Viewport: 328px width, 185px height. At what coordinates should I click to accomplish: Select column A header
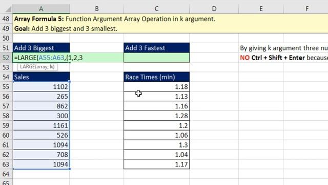click(41, 9)
